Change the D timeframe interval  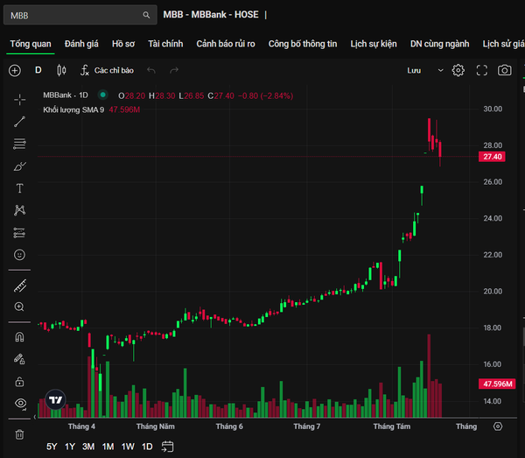point(38,70)
